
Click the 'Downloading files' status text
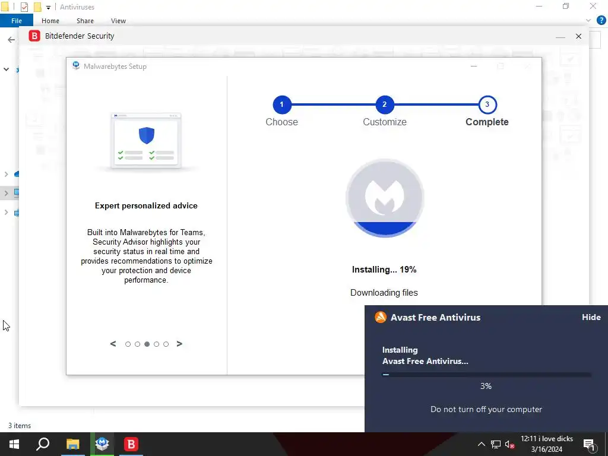384,293
